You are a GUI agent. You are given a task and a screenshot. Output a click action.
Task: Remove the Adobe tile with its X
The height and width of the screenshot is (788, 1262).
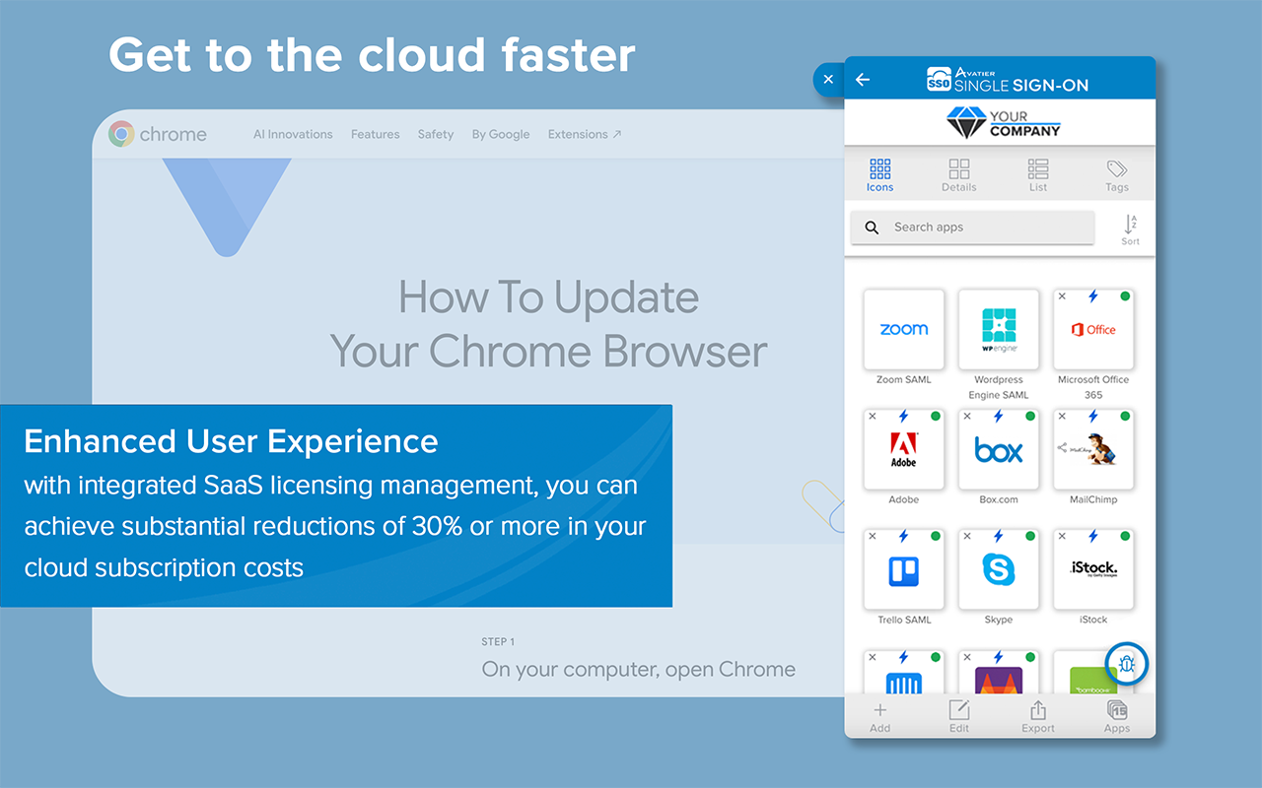[x=873, y=417]
